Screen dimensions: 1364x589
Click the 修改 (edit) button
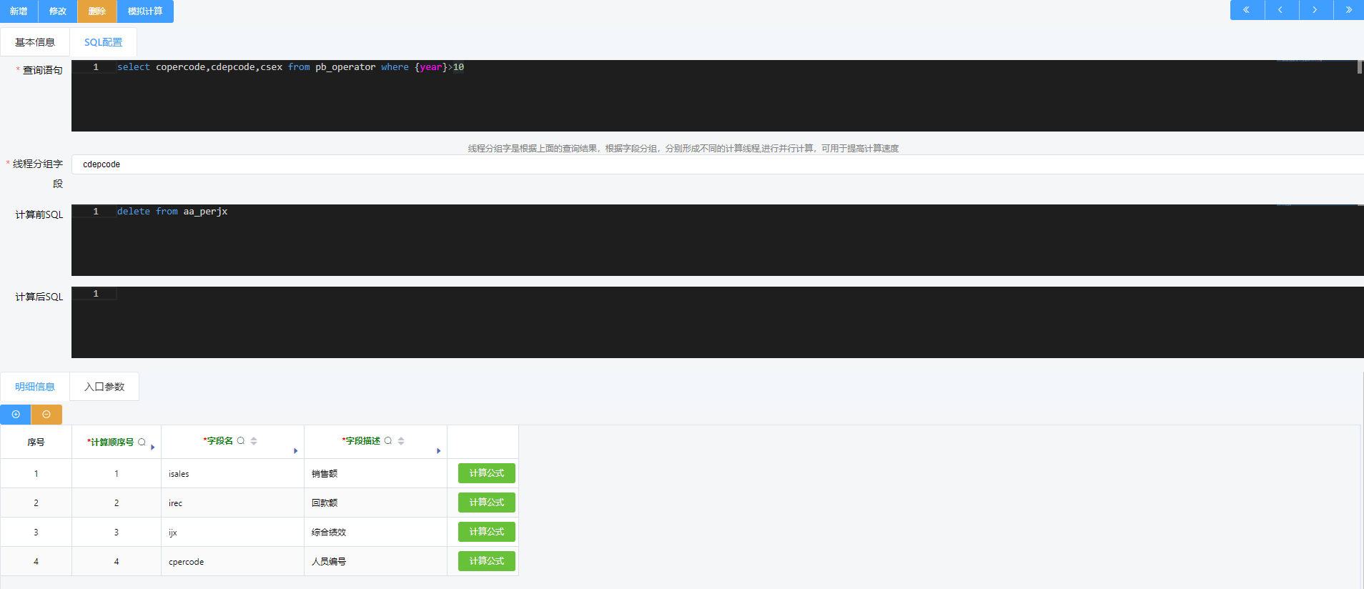pos(58,11)
